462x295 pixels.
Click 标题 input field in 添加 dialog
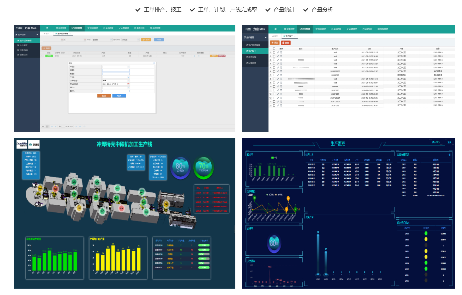pos(116,70)
